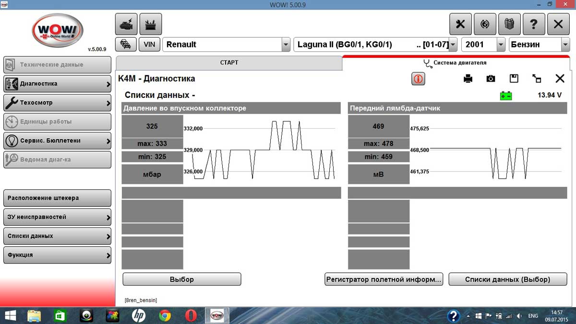The height and width of the screenshot is (324, 576).
Task: Click the update circular-arrows icon
Action: click(x=485, y=24)
